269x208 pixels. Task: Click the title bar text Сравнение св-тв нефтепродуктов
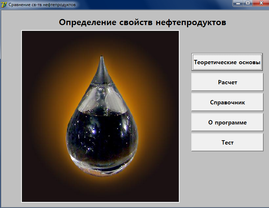[42, 5]
